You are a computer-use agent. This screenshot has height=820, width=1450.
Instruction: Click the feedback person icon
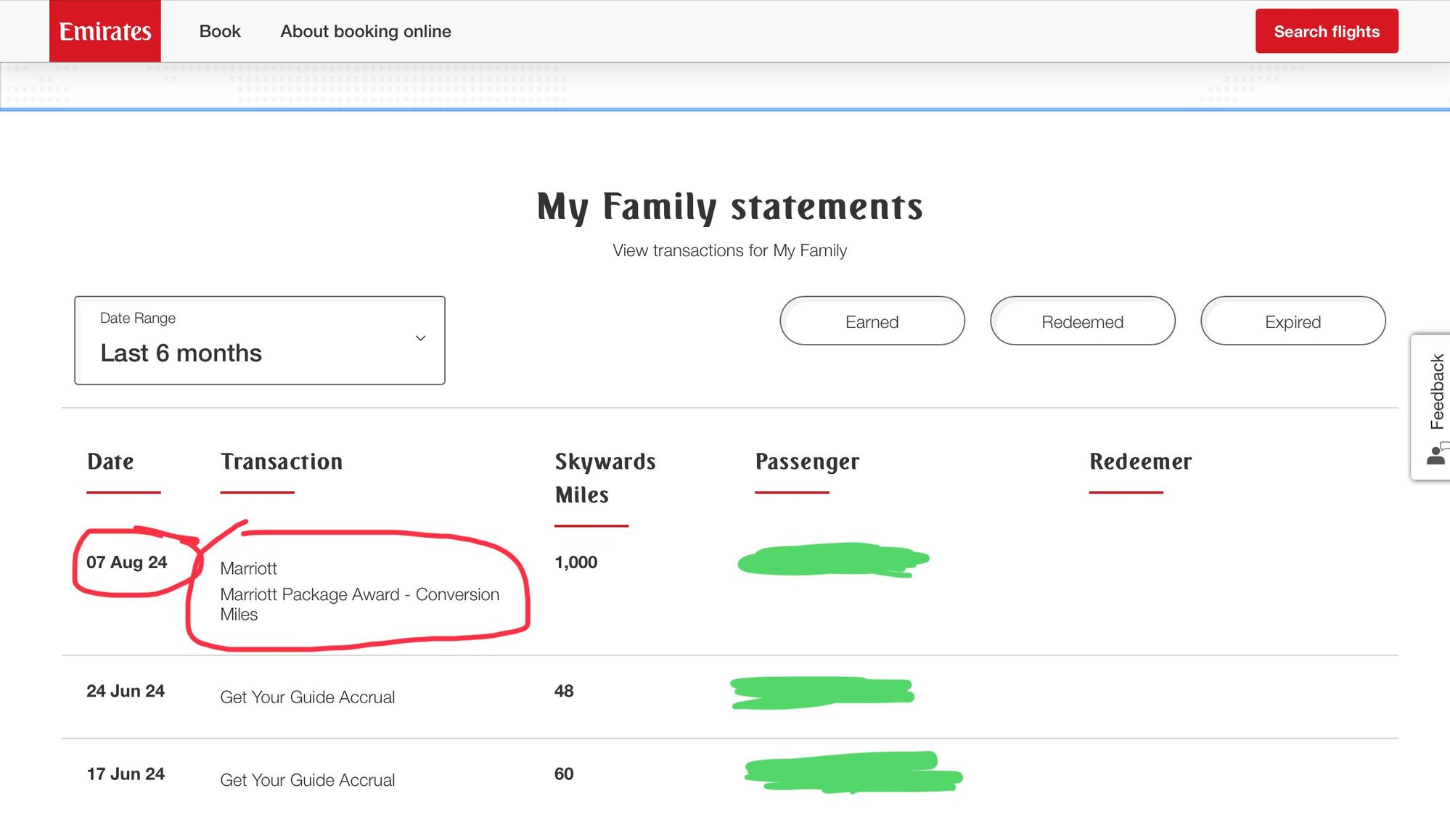pyautogui.click(x=1436, y=456)
